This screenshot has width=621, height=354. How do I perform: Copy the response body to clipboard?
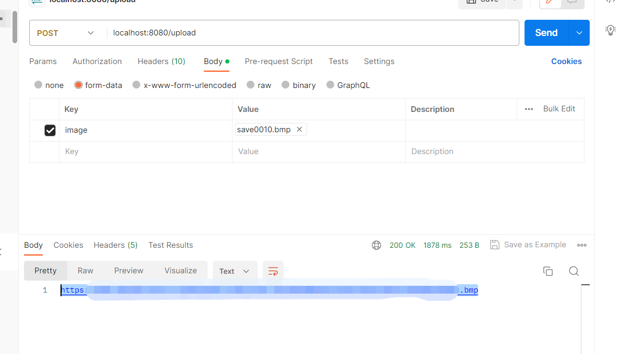point(547,271)
